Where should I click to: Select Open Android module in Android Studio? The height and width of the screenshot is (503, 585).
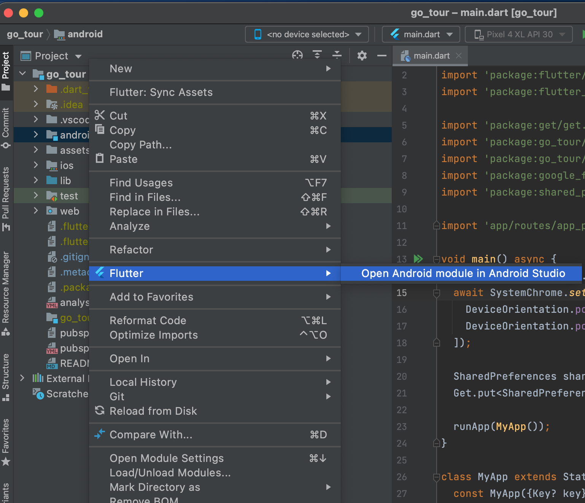click(463, 274)
